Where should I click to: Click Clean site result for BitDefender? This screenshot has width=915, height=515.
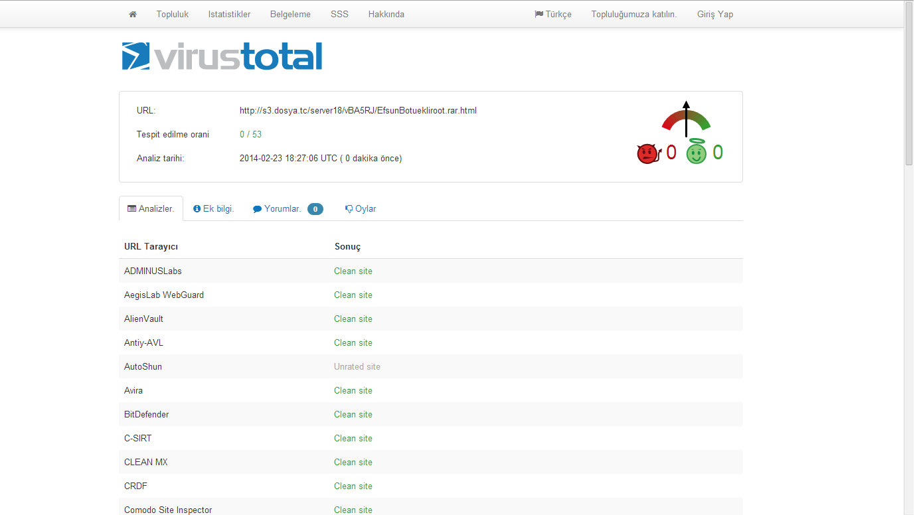coord(353,414)
